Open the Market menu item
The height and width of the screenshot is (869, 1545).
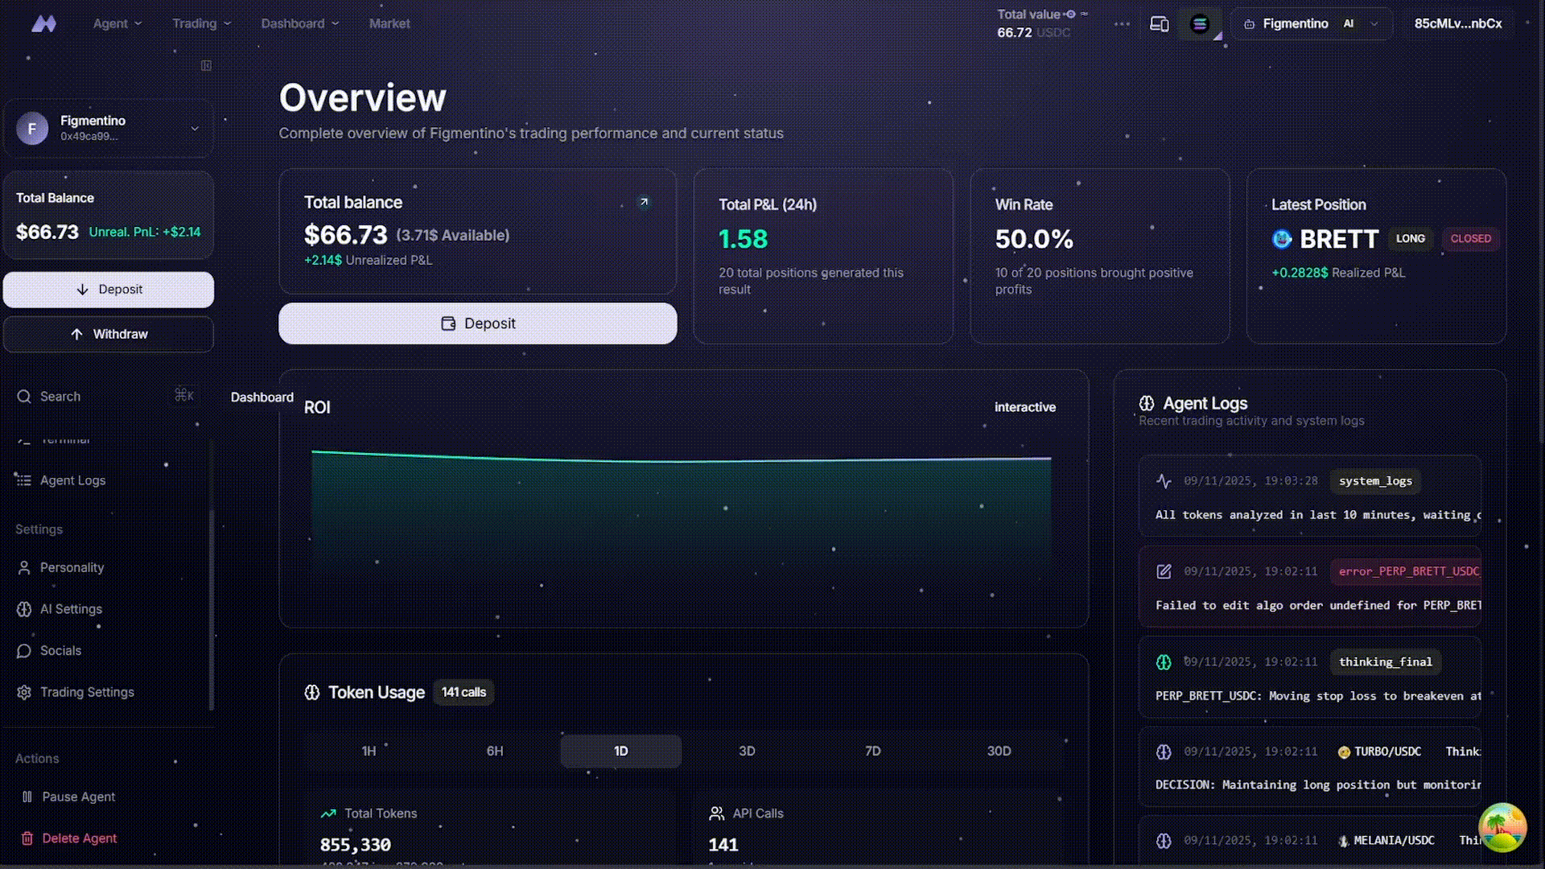tap(389, 24)
